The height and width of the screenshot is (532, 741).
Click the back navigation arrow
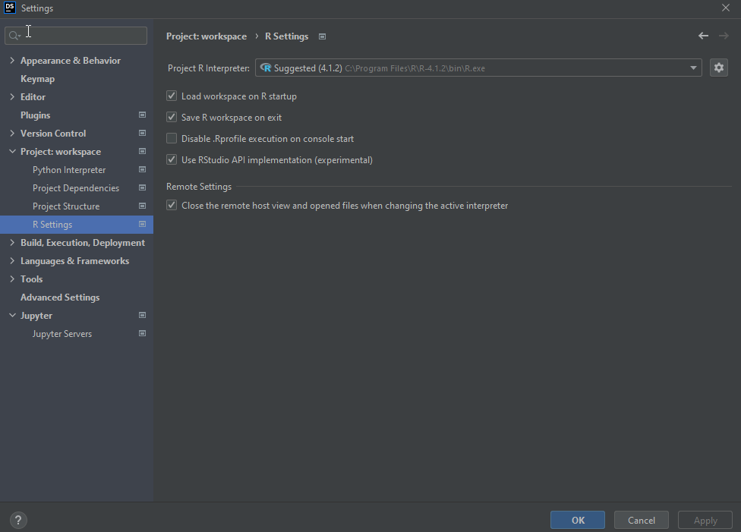(703, 36)
